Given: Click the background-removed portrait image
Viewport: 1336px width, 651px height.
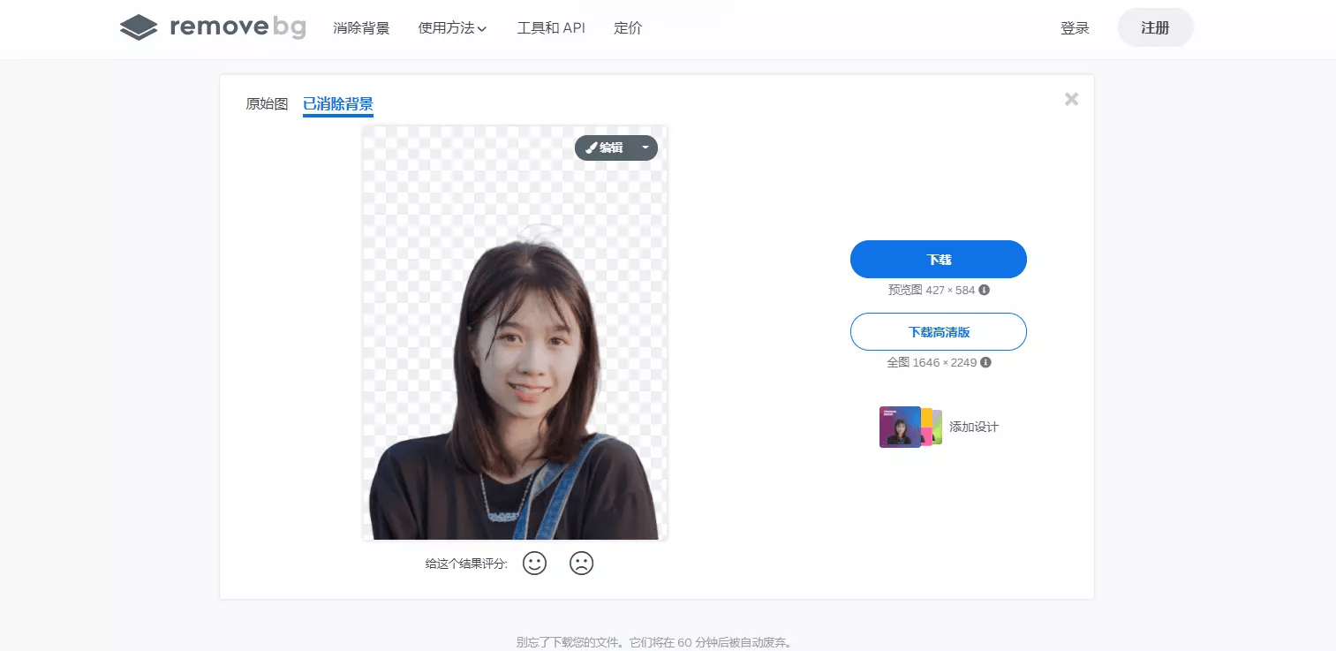Looking at the screenshot, I should click(x=515, y=332).
